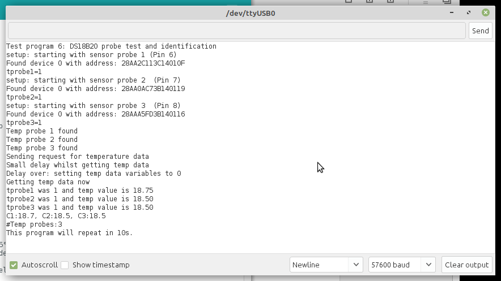Click 'tprobe2 was 1 and temp value is 18.50'
Screen dimensions: 501x281
(80, 199)
